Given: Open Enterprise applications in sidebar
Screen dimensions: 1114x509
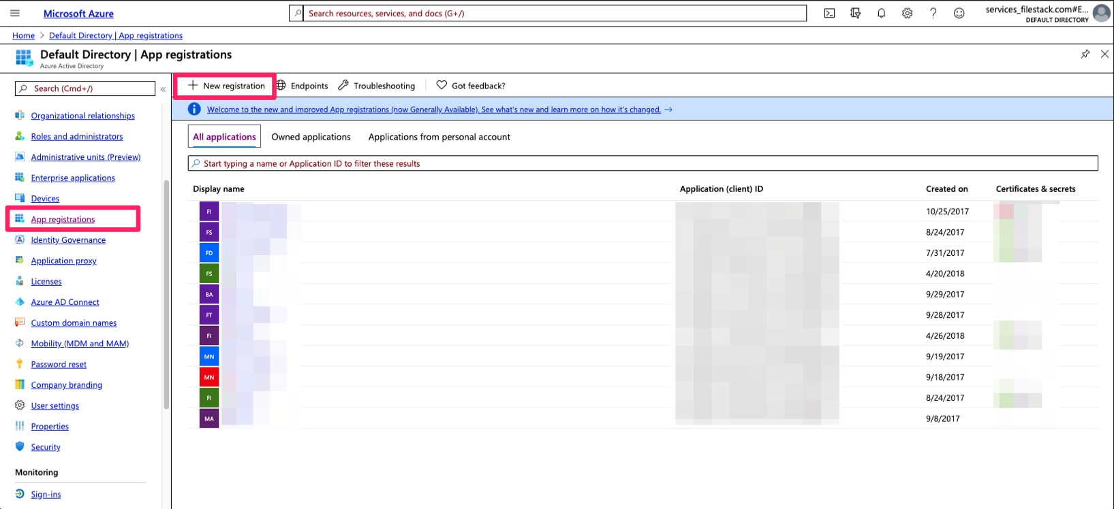Looking at the screenshot, I should (73, 178).
